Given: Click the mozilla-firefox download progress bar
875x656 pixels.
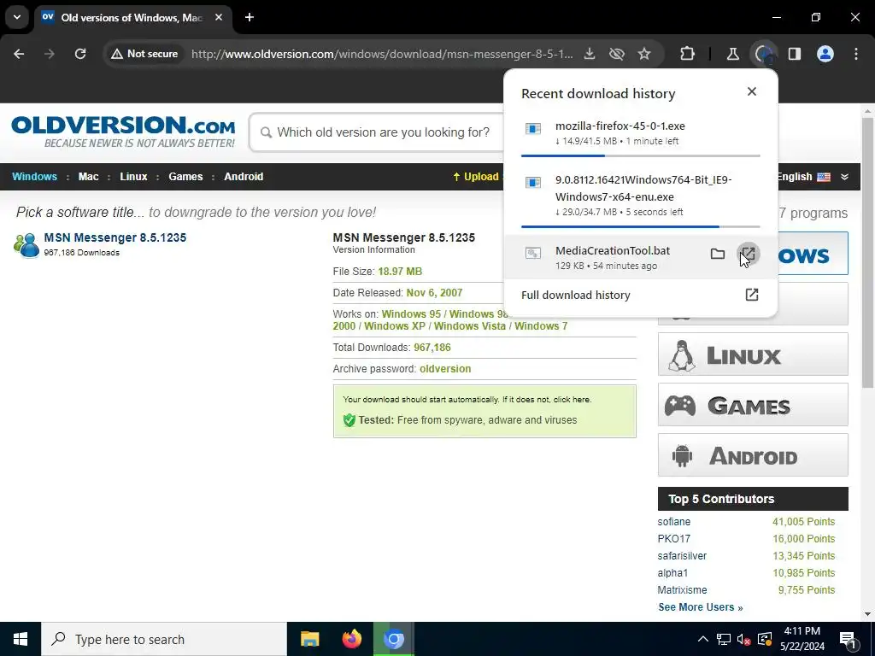Looking at the screenshot, I should tap(640, 155).
